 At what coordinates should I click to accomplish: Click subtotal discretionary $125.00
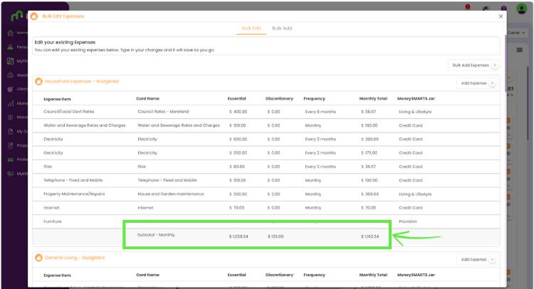click(x=275, y=236)
